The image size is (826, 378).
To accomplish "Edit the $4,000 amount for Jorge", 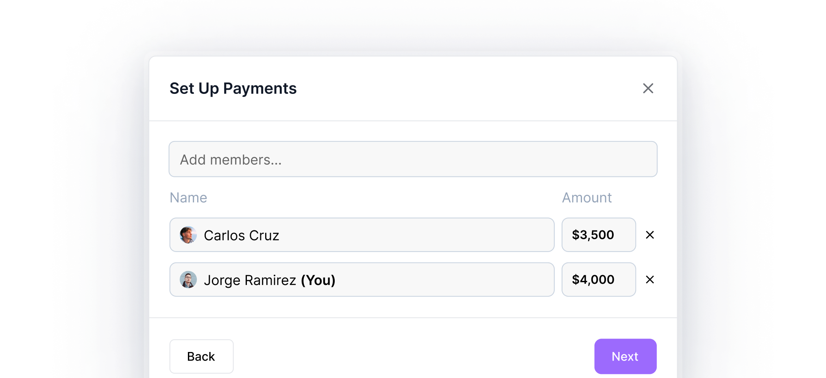I will coord(598,280).
